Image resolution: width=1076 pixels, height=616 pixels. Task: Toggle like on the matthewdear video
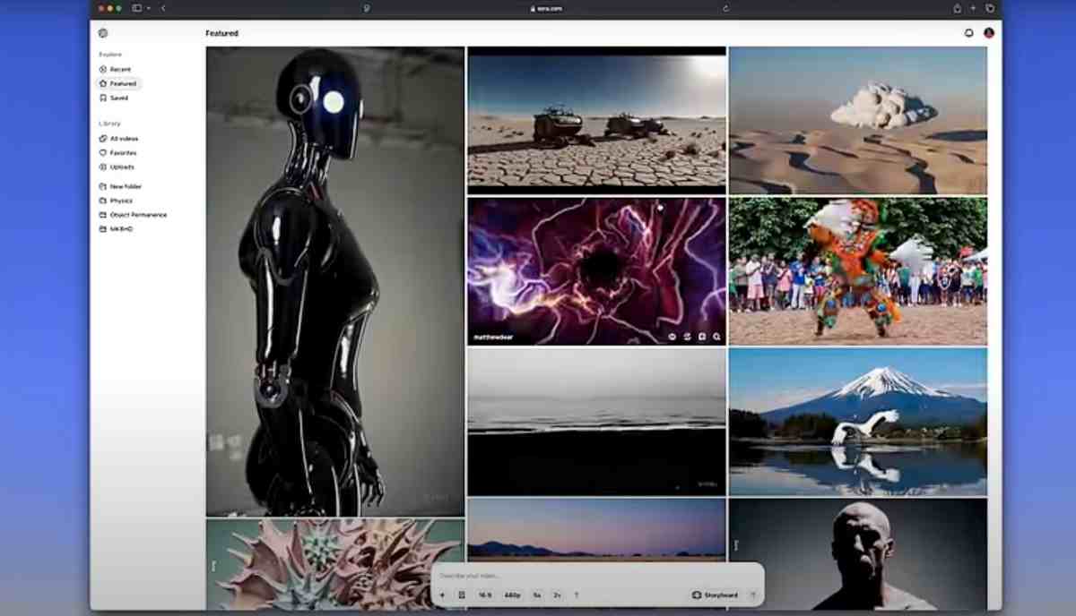click(x=672, y=335)
